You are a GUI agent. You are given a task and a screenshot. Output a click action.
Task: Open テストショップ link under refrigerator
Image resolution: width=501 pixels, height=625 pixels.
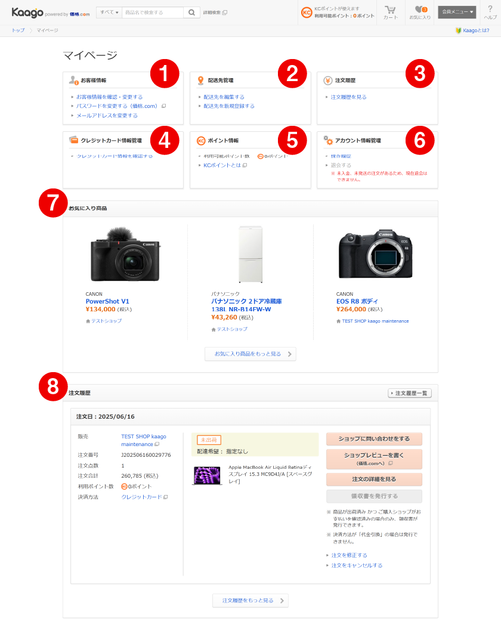(232, 329)
